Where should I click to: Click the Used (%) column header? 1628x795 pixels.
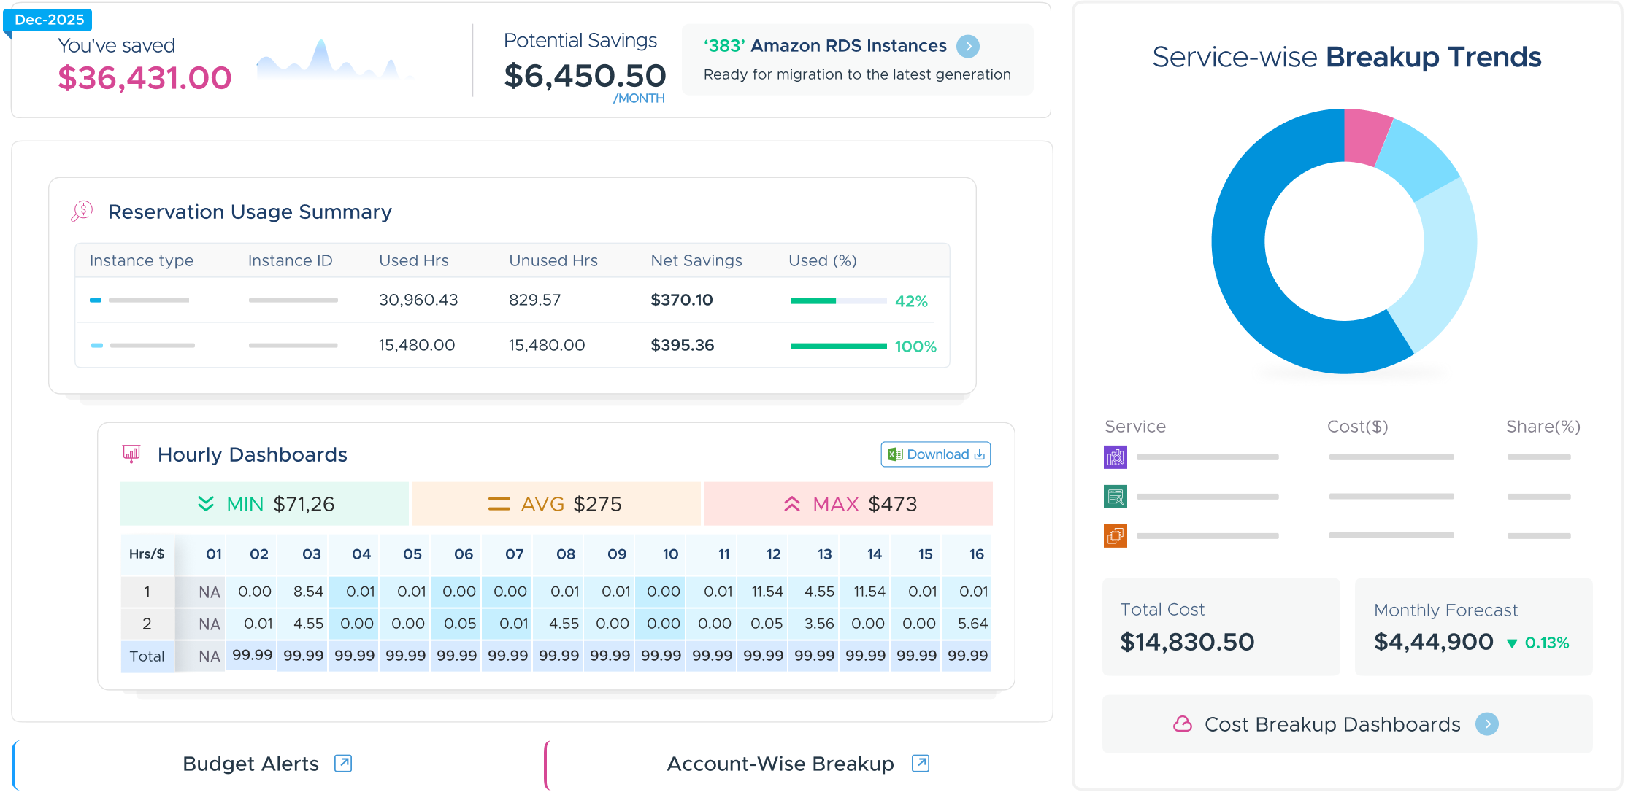(822, 260)
